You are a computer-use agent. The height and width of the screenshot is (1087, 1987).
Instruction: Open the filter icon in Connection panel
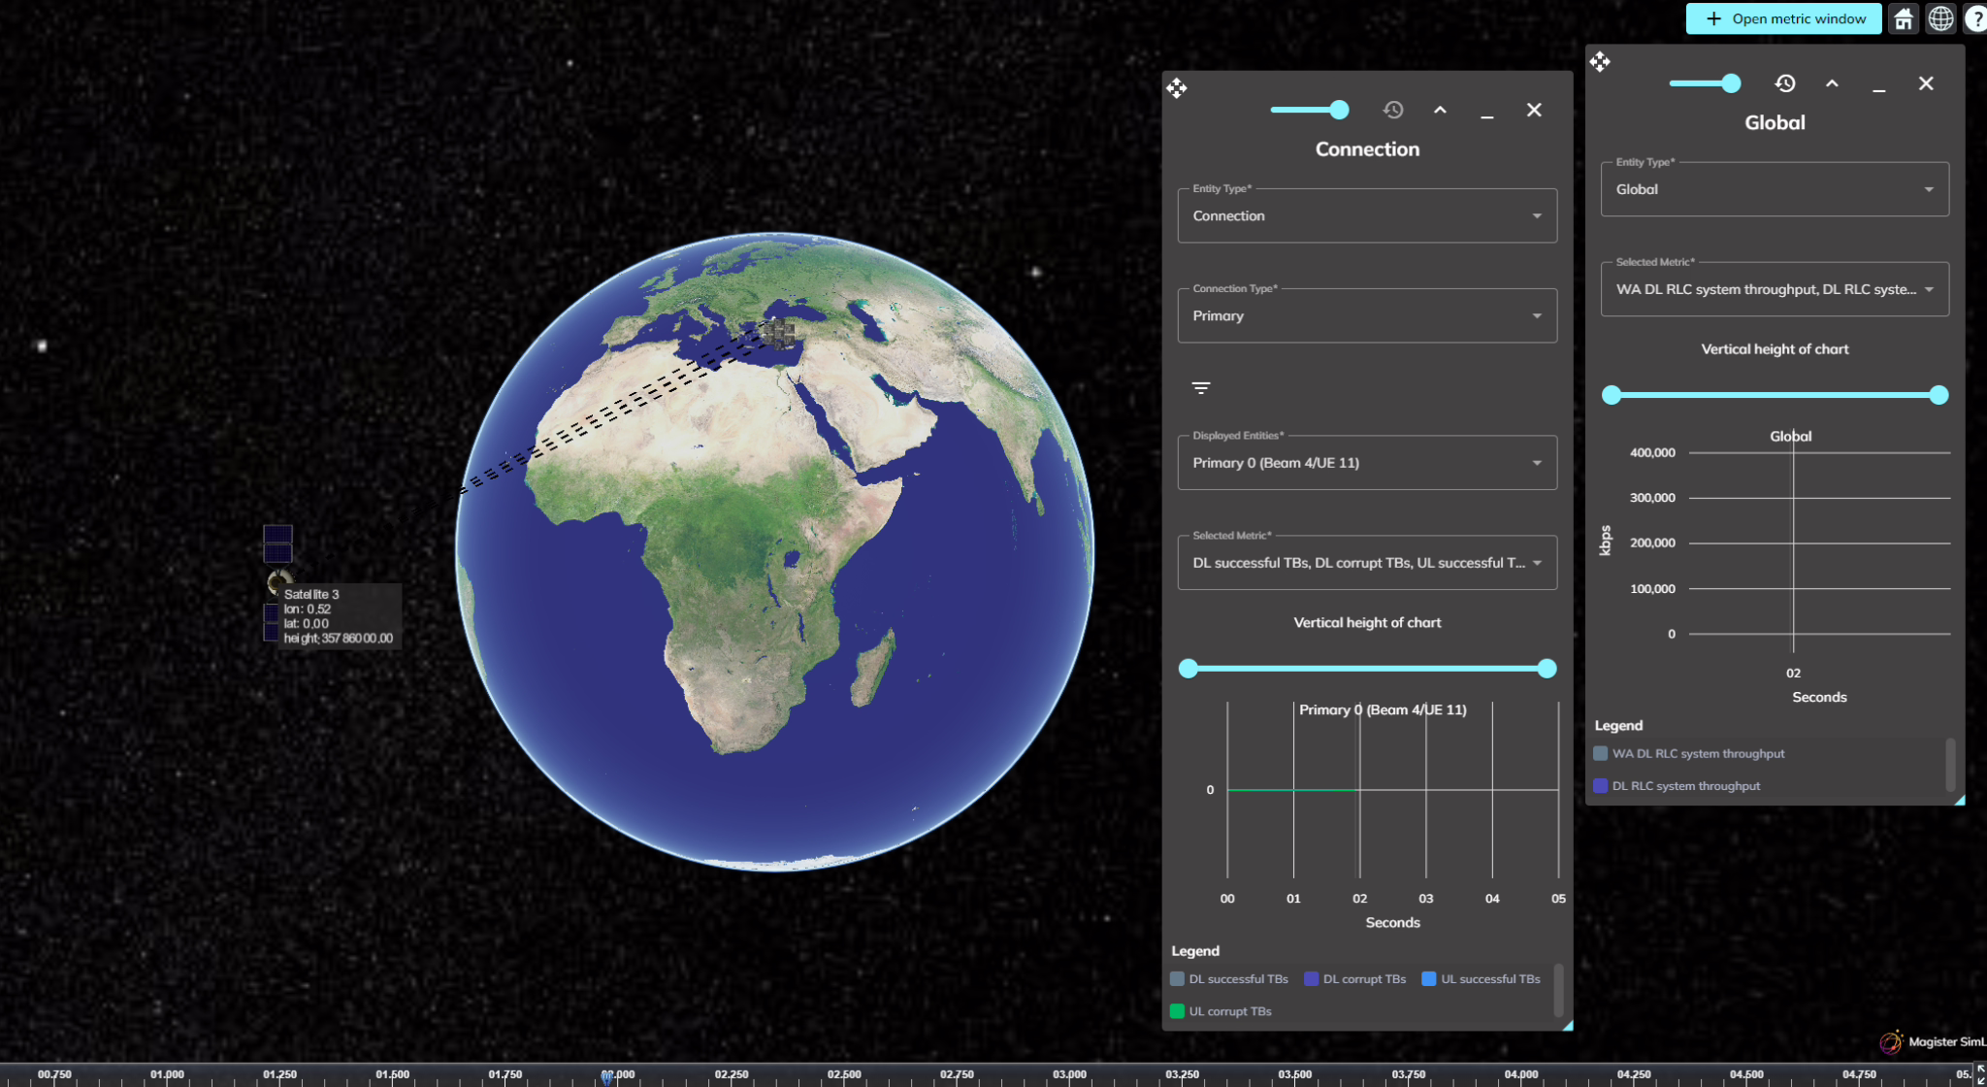[x=1201, y=388]
